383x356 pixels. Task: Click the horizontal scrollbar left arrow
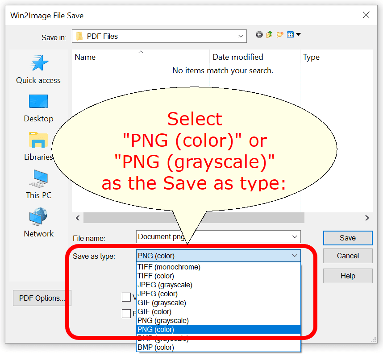tap(78, 218)
